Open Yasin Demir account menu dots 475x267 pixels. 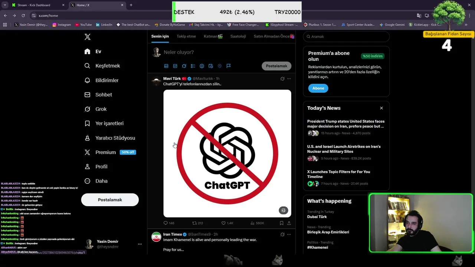(x=140, y=244)
